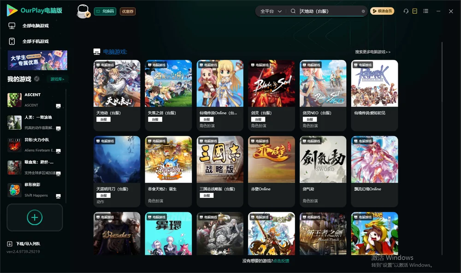461x273 pixels.
Task: Click 搜索更多电脑游戏 link
Action: click(x=372, y=52)
